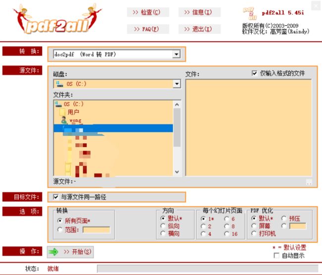The width and height of the screenshot is (322, 275).
Task: Select the custom PDF optimization radio button
Action: click(284, 226)
